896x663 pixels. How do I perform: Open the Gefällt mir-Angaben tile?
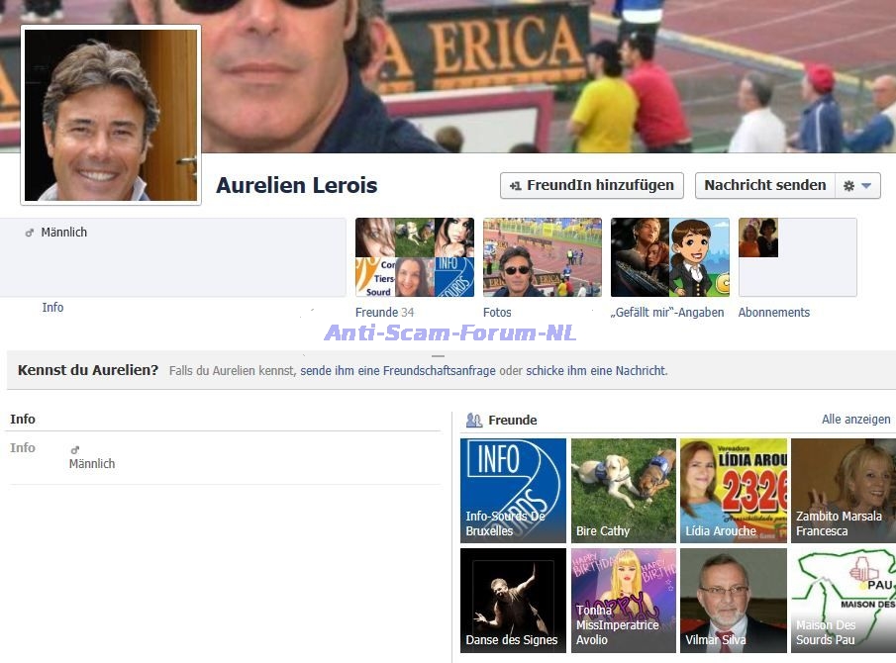[x=669, y=257]
